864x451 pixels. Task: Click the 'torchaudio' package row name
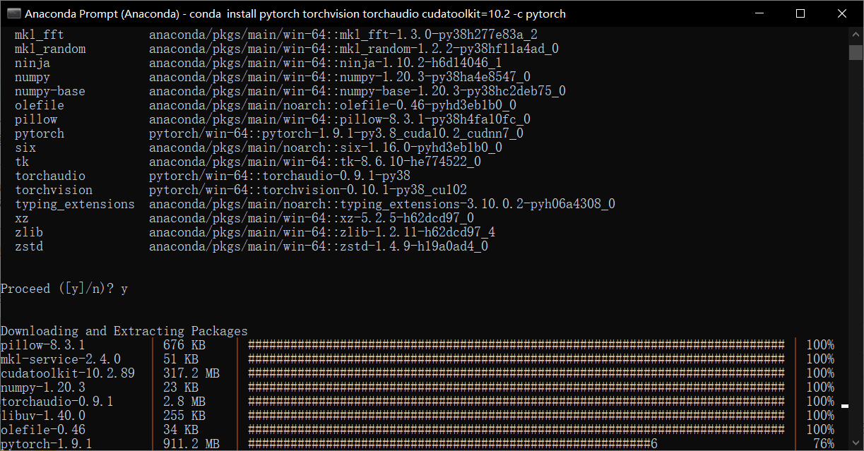50,176
